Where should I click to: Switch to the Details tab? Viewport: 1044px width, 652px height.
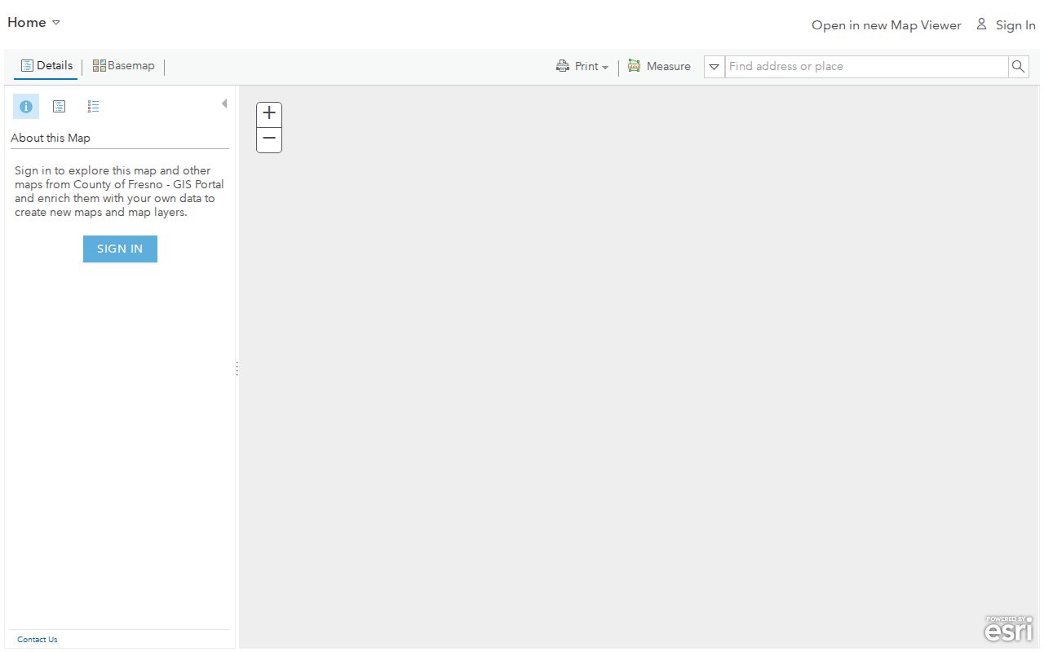pos(46,66)
